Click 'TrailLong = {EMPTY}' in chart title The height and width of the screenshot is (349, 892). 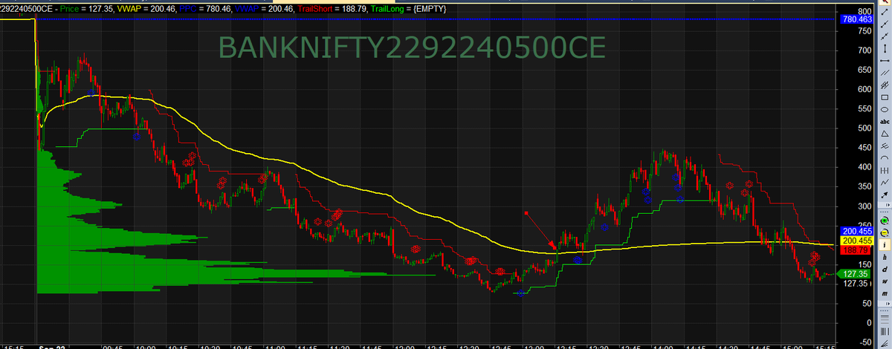(407, 8)
